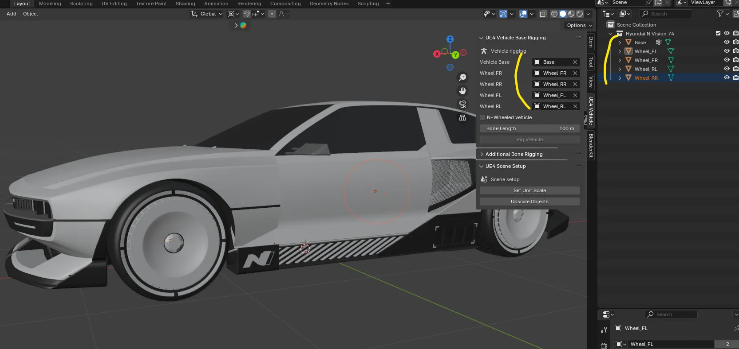Open object visibility and selectability dropdown
The height and width of the screenshot is (349, 739).
pos(489,14)
